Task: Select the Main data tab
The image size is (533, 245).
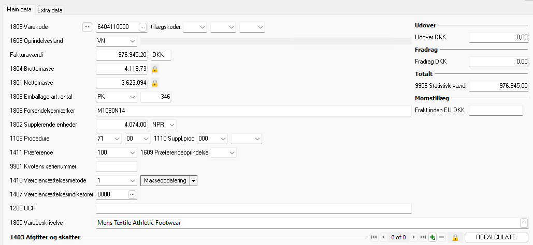Action: click(x=19, y=10)
